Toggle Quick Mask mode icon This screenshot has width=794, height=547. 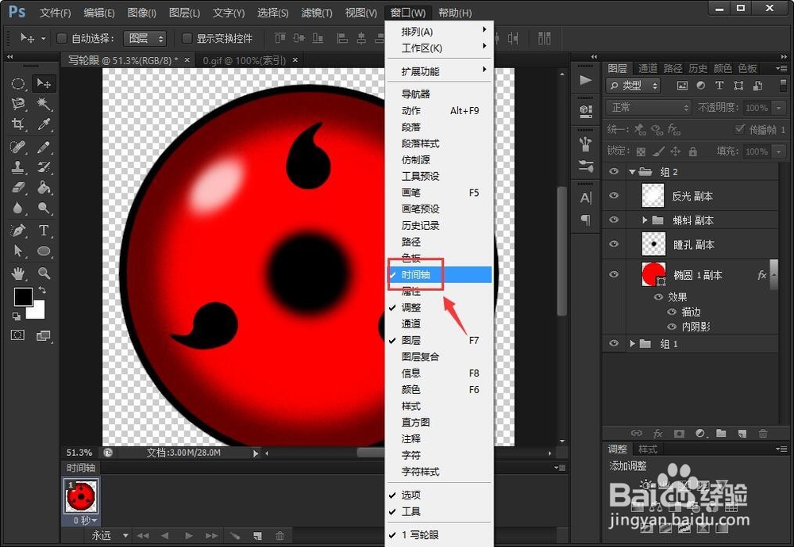coord(17,335)
